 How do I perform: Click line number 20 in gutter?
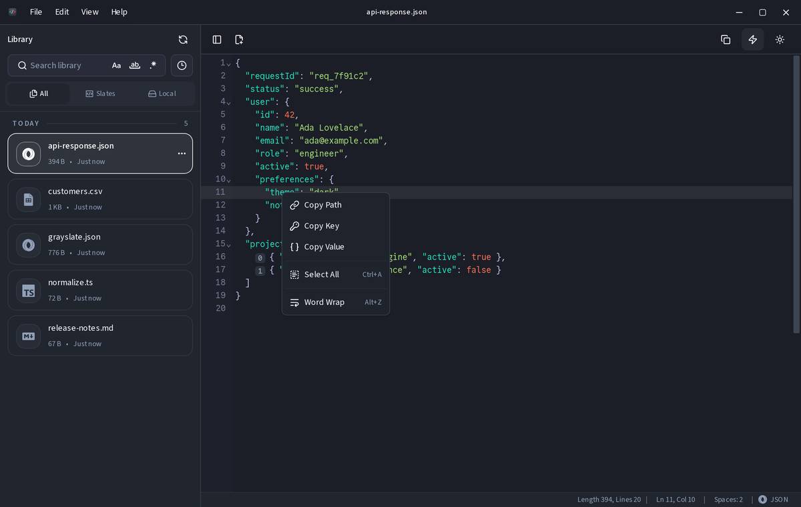click(x=220, y=308)
